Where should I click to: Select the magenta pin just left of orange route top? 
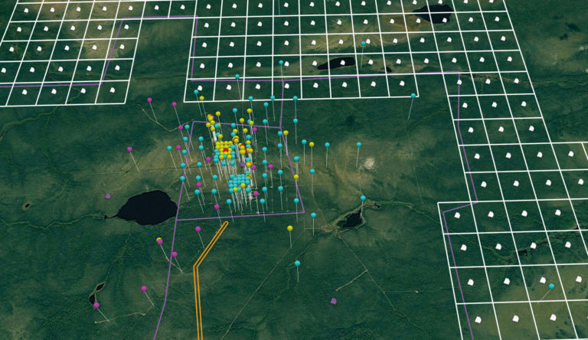coord(198,229)
